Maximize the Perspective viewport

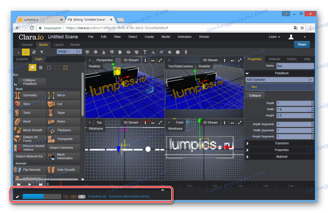click(x=161, y=60)
